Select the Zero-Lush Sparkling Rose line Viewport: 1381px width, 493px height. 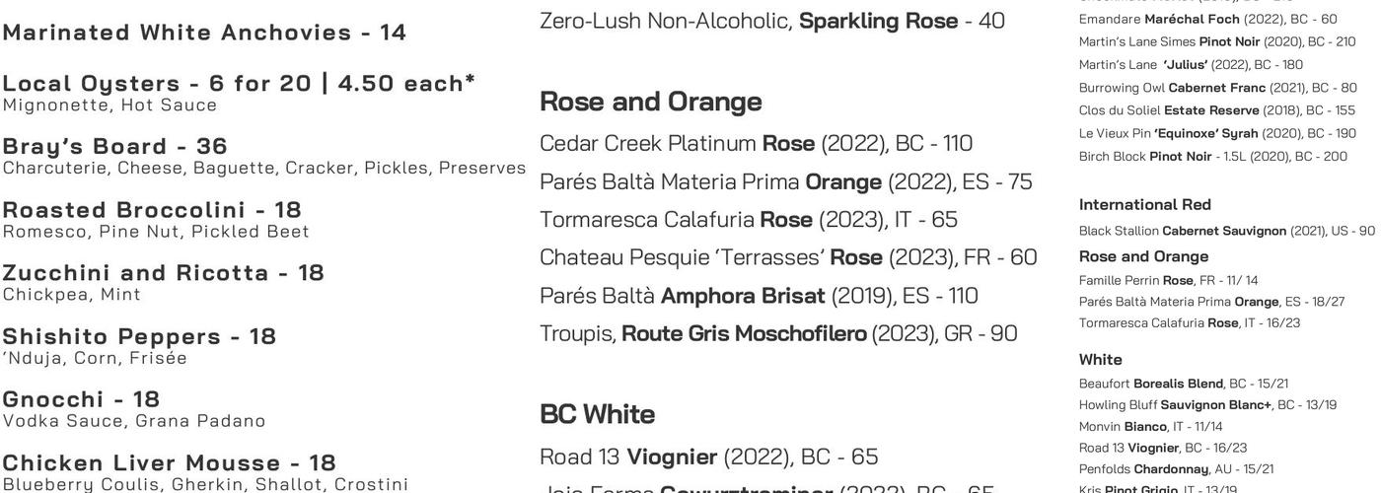(771, 21)
